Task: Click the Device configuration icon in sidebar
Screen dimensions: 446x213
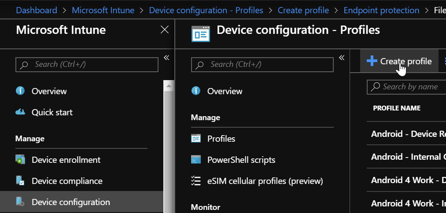Action: [x=20, y=202]
